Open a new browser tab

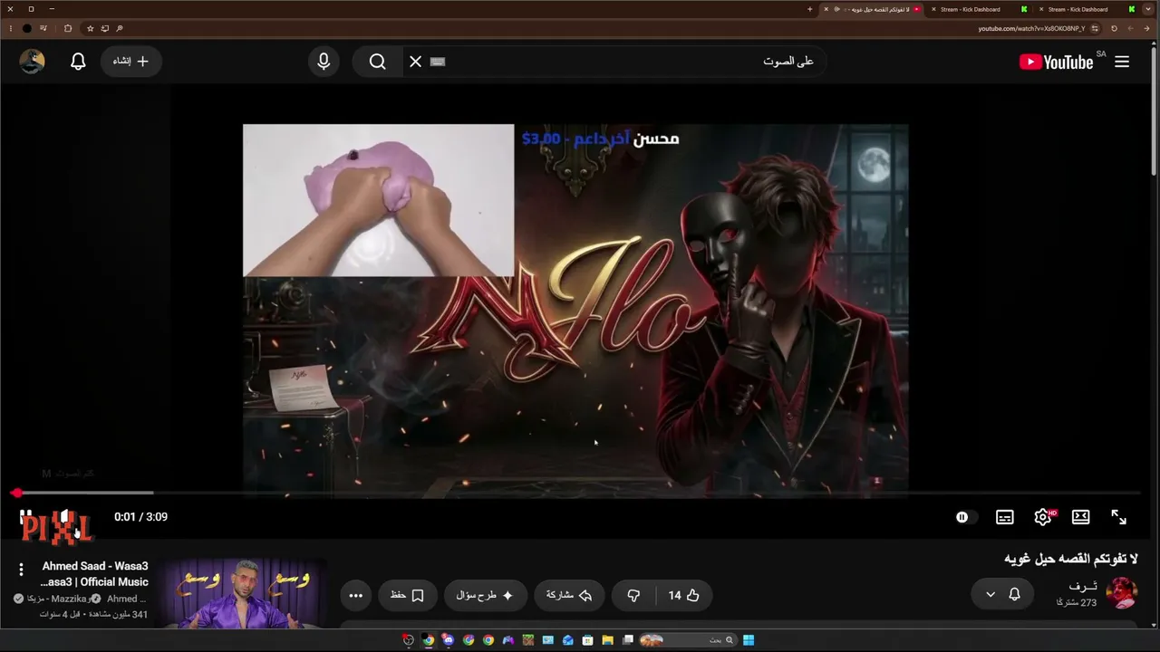coord(809,9)
